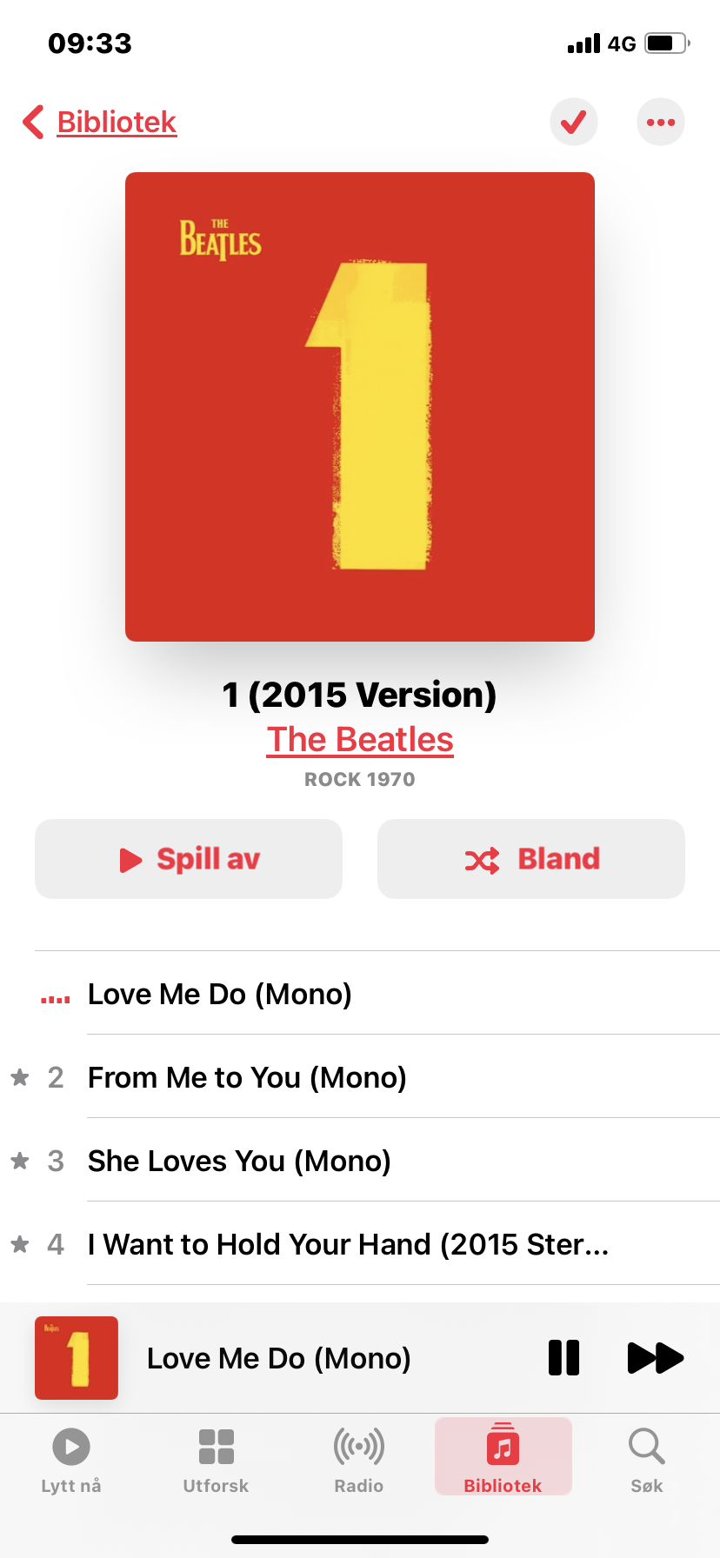The height and width of the screenshot is (1558, 720).
Task: Start playback with Spill av button
Action: [189, 859]
